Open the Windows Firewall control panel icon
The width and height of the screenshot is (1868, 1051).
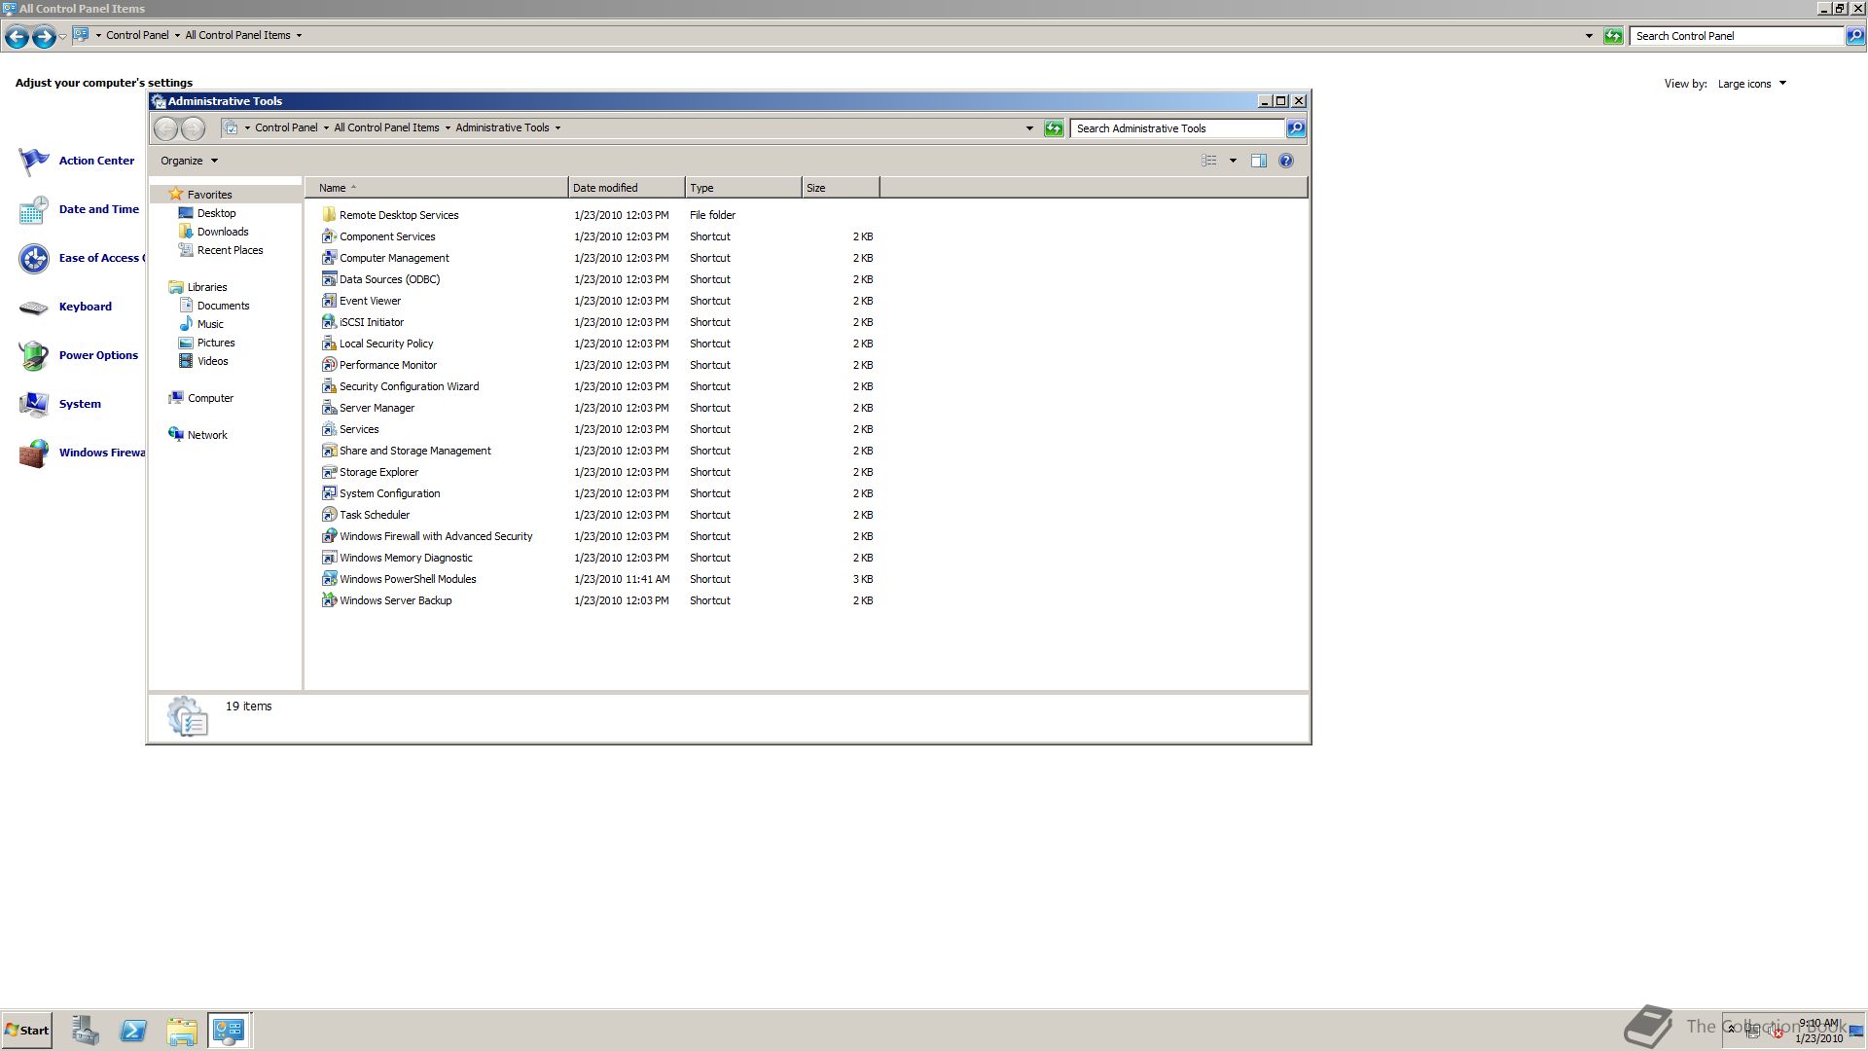click(x=34, y=453)
